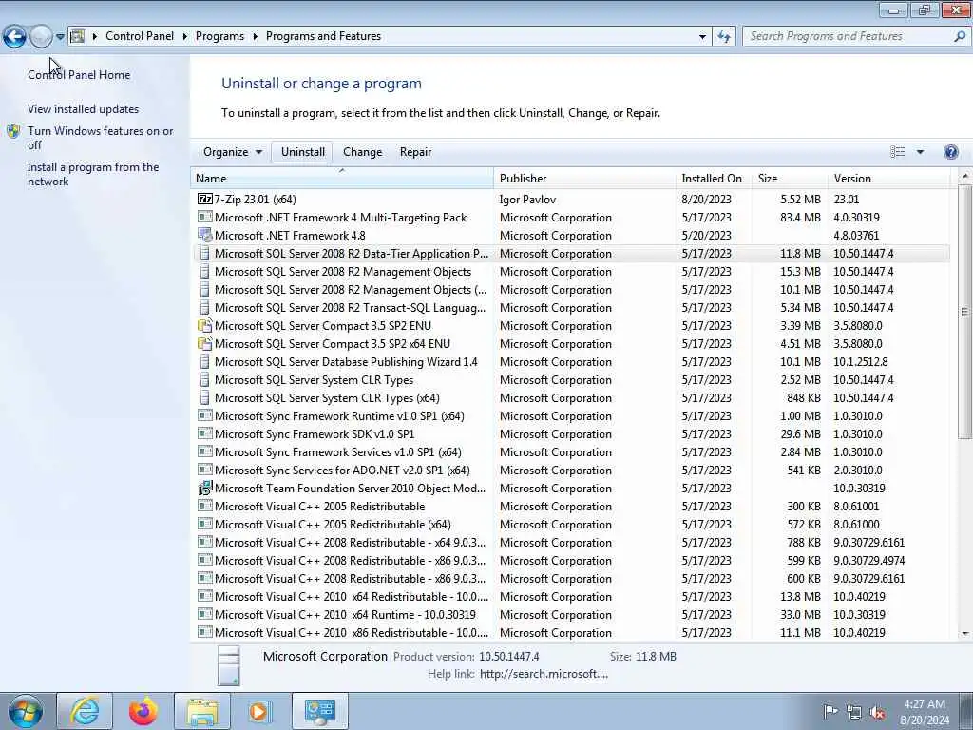The image size is (973, 730).
Task: Click the Control Panel icon in address bar
Action: pos(78,36)
